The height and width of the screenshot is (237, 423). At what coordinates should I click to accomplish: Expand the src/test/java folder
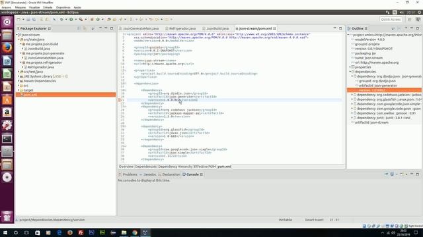point(19,72)
